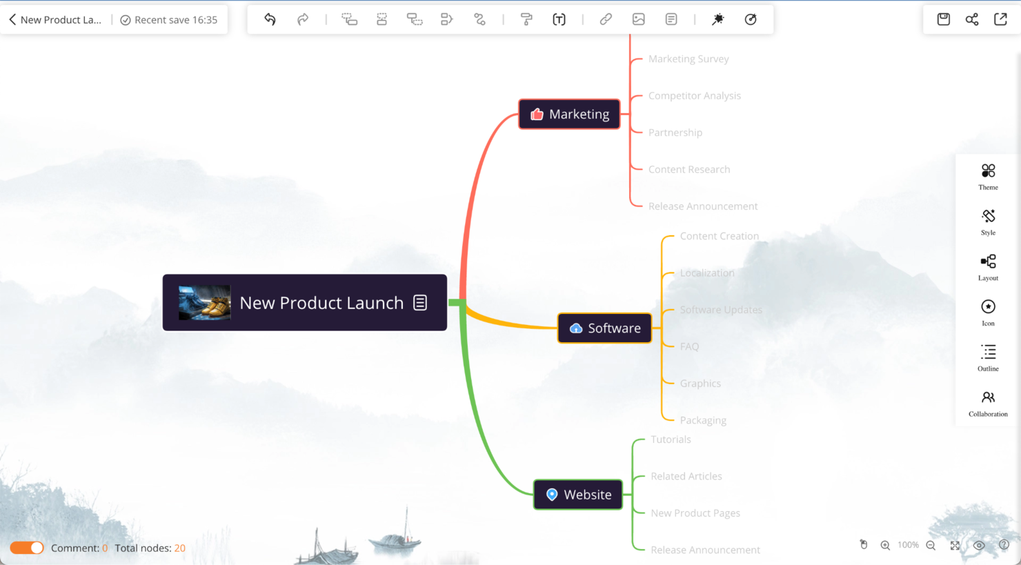The width and height of the screenshot is (1021, 565).
Task: Click the magic wand icon
Action: (x=718, y=19)
